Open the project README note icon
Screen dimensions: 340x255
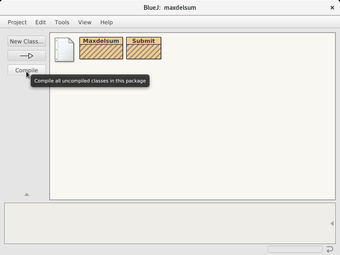click(x=64, y=50)
